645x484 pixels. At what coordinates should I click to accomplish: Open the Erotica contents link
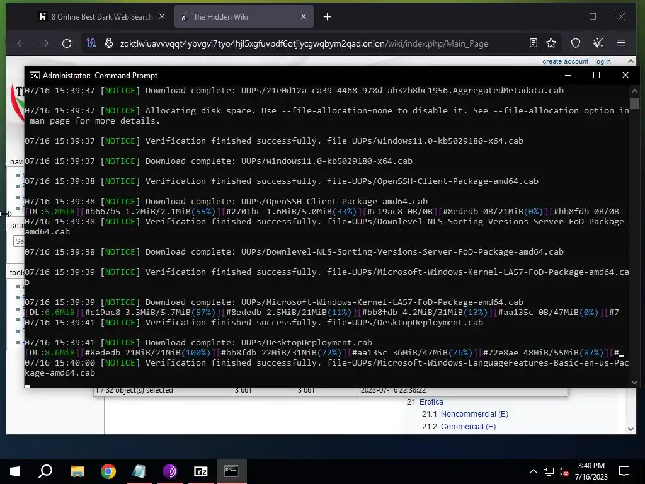click(431, 401)
